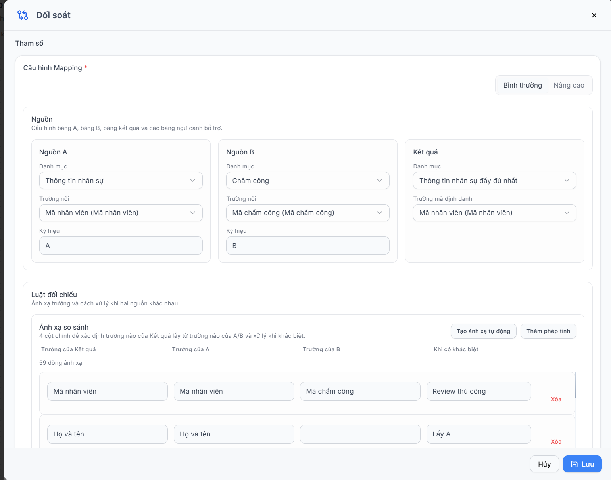The image size is (611, 480).
Task: Click empty Trường của B field
Action: tap(360, 434)
